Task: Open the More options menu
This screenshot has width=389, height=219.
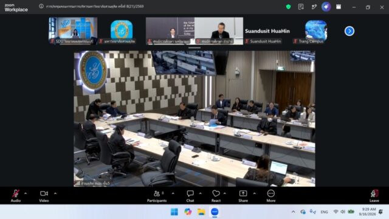Action: 271,196
